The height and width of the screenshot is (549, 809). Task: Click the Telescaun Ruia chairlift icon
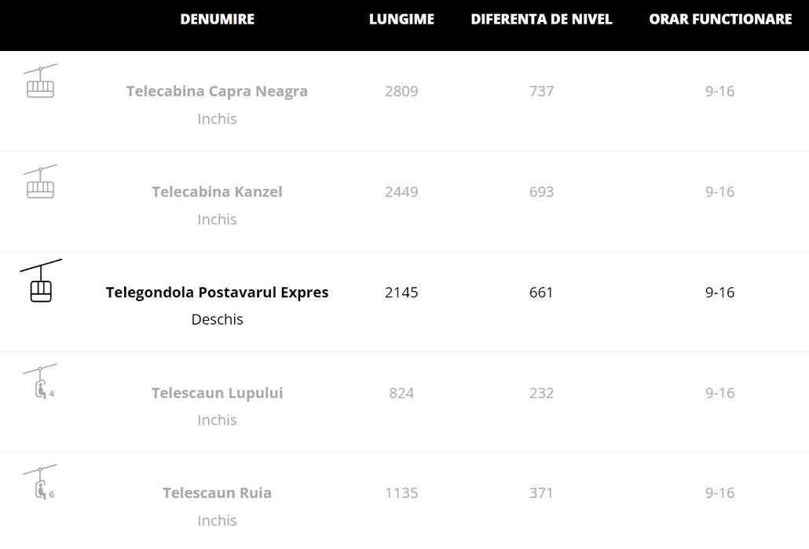pos(40,482)
